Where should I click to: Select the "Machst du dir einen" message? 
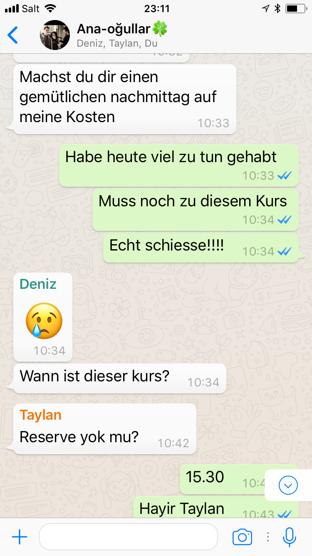[x=125, y=99]
